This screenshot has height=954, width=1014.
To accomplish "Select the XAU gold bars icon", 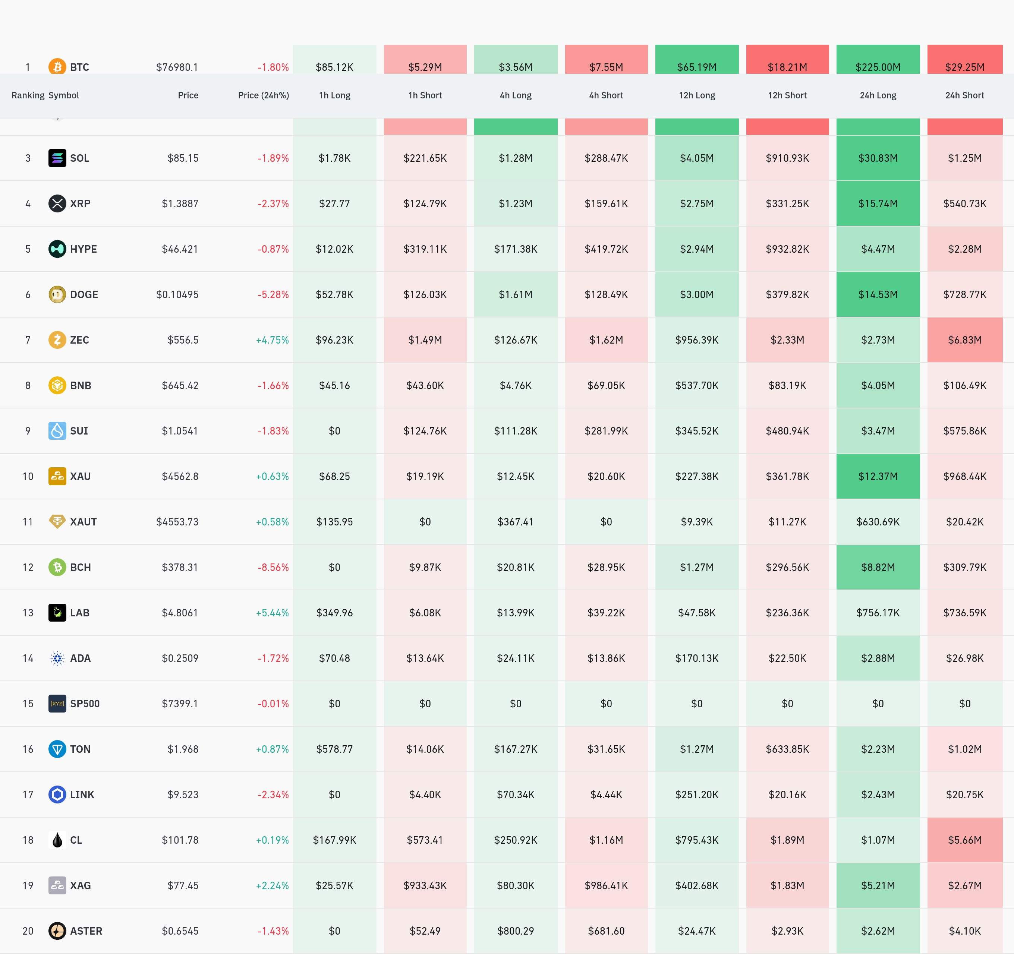I will (57, 476).
